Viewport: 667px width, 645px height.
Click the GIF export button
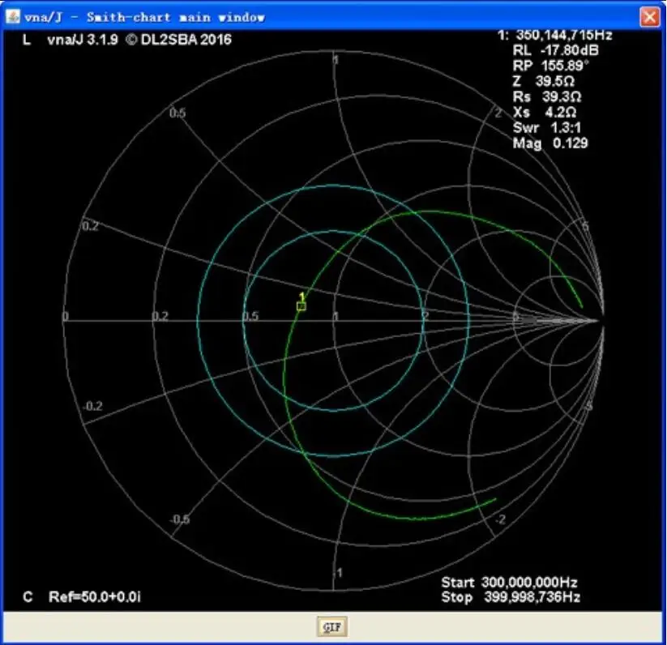331,626
